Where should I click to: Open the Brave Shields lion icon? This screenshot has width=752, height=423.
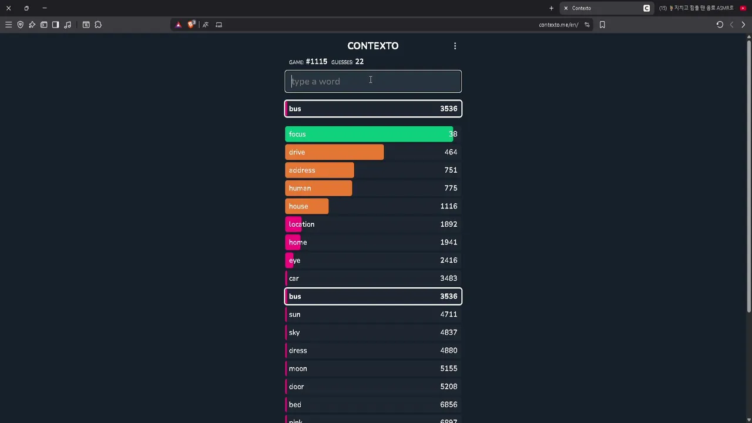tap(191, 25)
